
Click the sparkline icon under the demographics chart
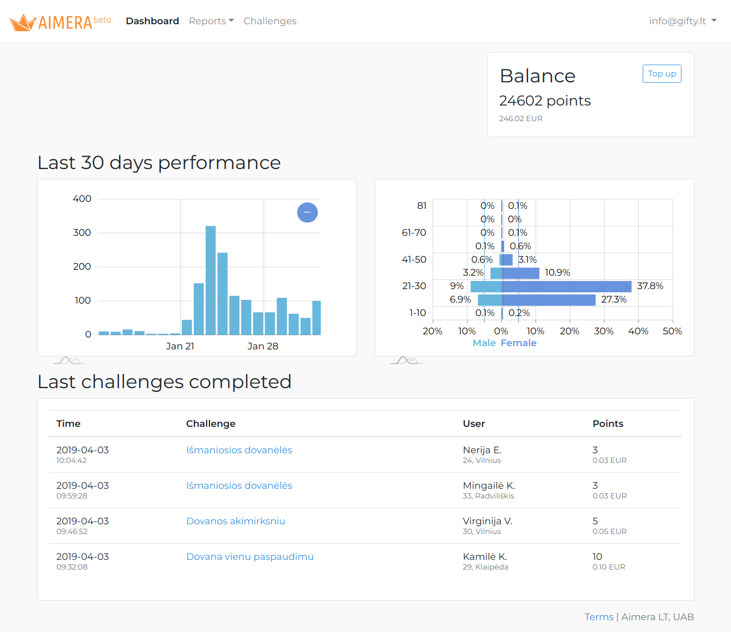tap(406, 360)
